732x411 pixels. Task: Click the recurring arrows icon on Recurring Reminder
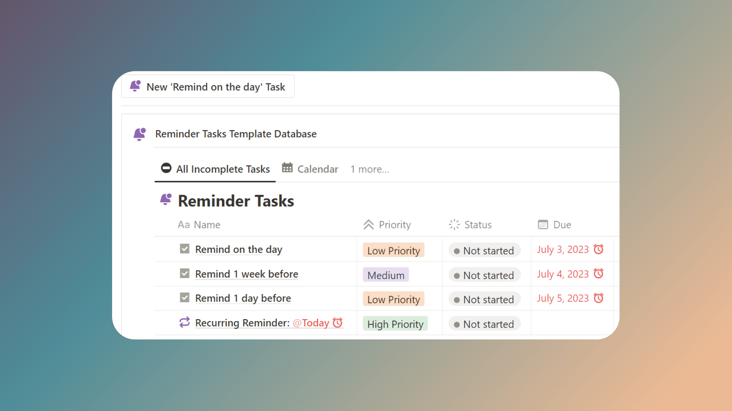pyautogui.click(x=184, y=322)
